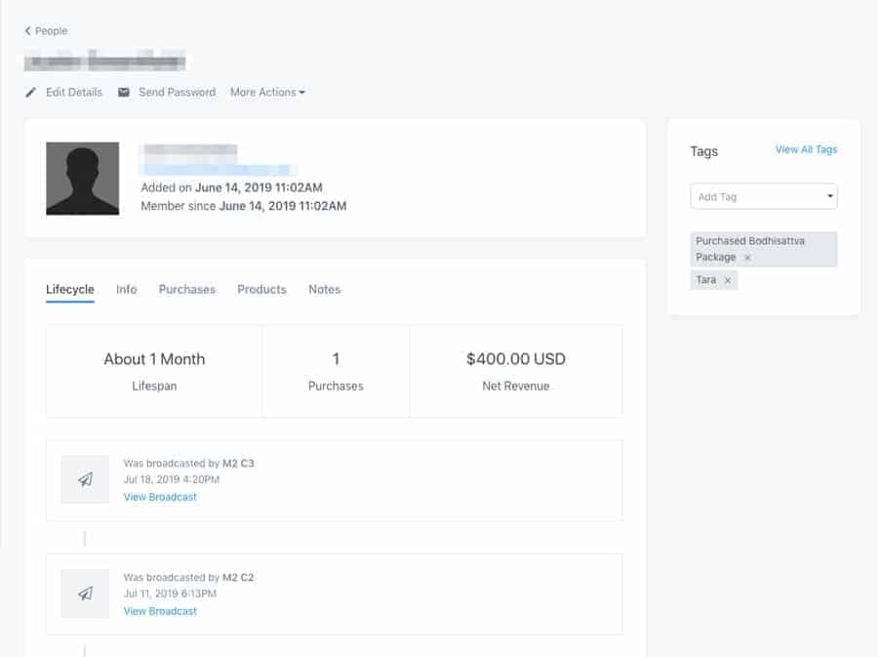Image resolution: width=878 pixels, height=657 pixels.
Task: Send Password to this member
Action: 177,93
